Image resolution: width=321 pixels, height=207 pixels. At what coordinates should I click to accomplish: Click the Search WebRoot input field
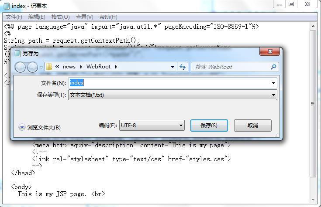(x=229, y=67)
